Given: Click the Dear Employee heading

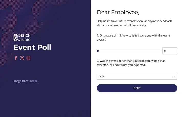Looking at the screenshot, I should (118, 12).
